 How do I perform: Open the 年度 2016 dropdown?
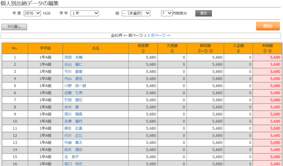click(x=32, y=13)
